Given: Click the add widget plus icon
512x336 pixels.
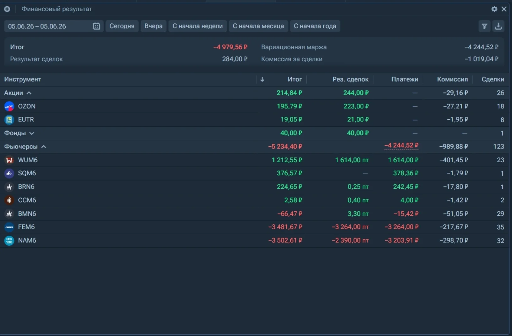Looking at the screenshot, I should coord(7,9).
